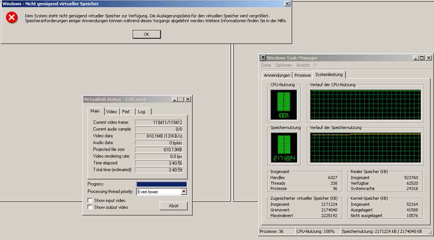Open the Perf tab in VirtualDub Status
Screen dimensions: 434x240
[x=126, y=112]
